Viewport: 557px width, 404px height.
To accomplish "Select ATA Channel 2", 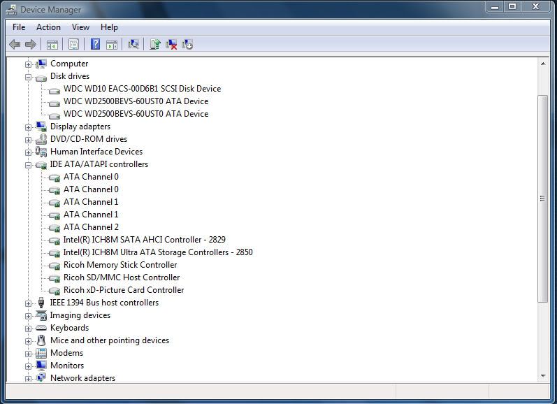I will 91,227.
